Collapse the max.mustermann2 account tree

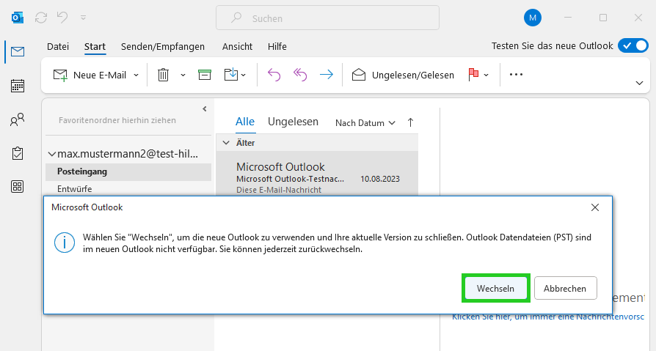pos(52,154)
